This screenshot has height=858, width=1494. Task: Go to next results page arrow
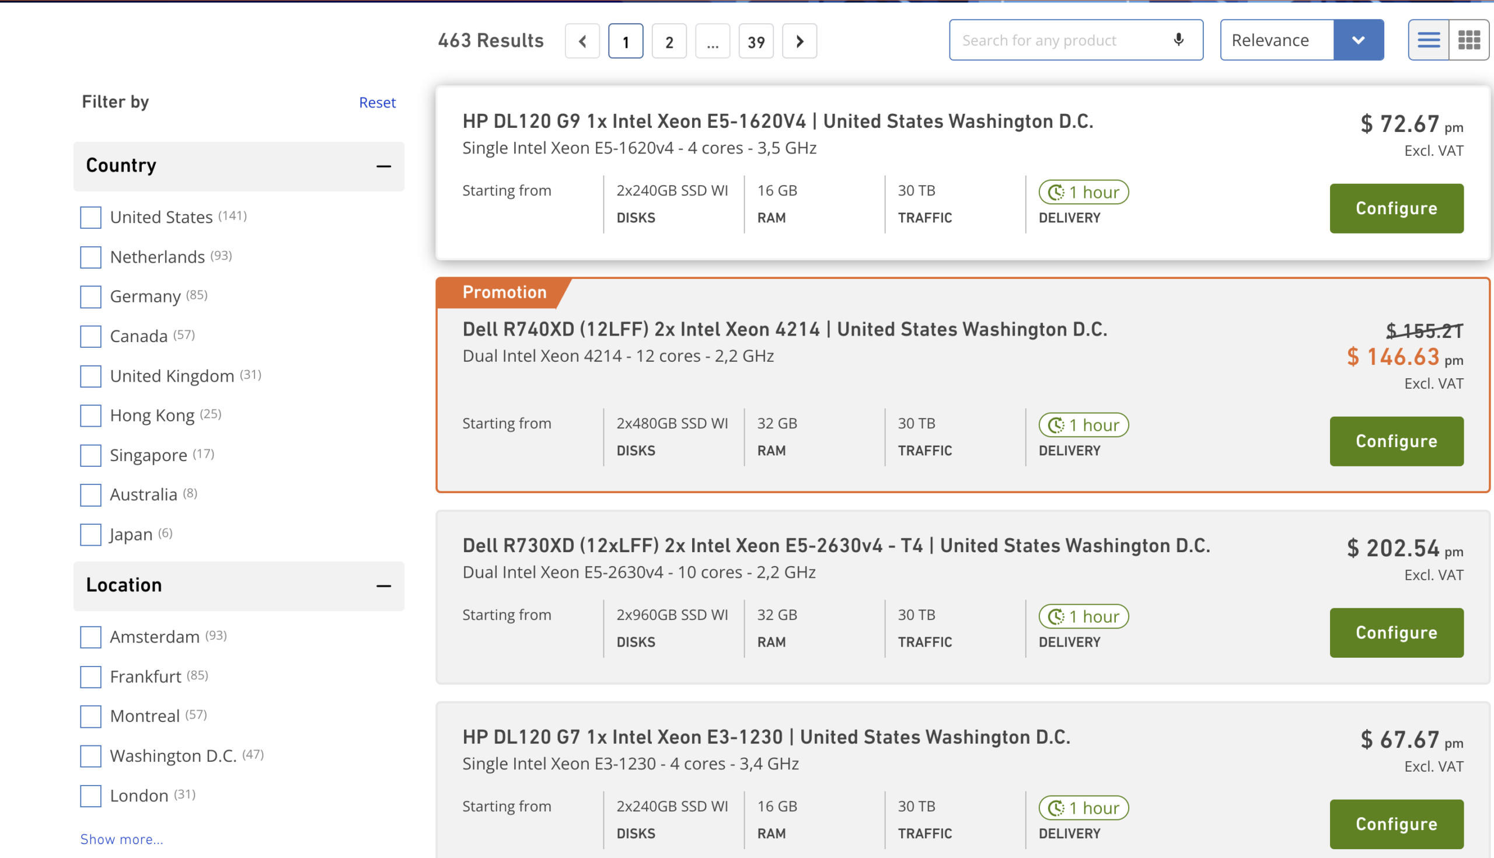pos(800,41)
